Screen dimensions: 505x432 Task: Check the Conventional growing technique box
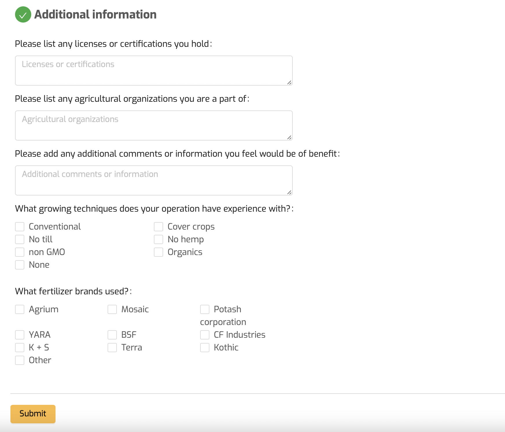(20, 227)
